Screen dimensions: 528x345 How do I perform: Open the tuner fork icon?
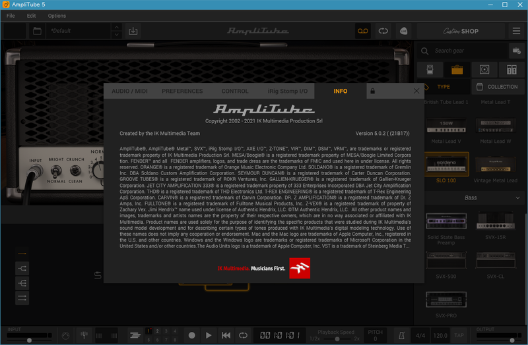pos(84,335)
